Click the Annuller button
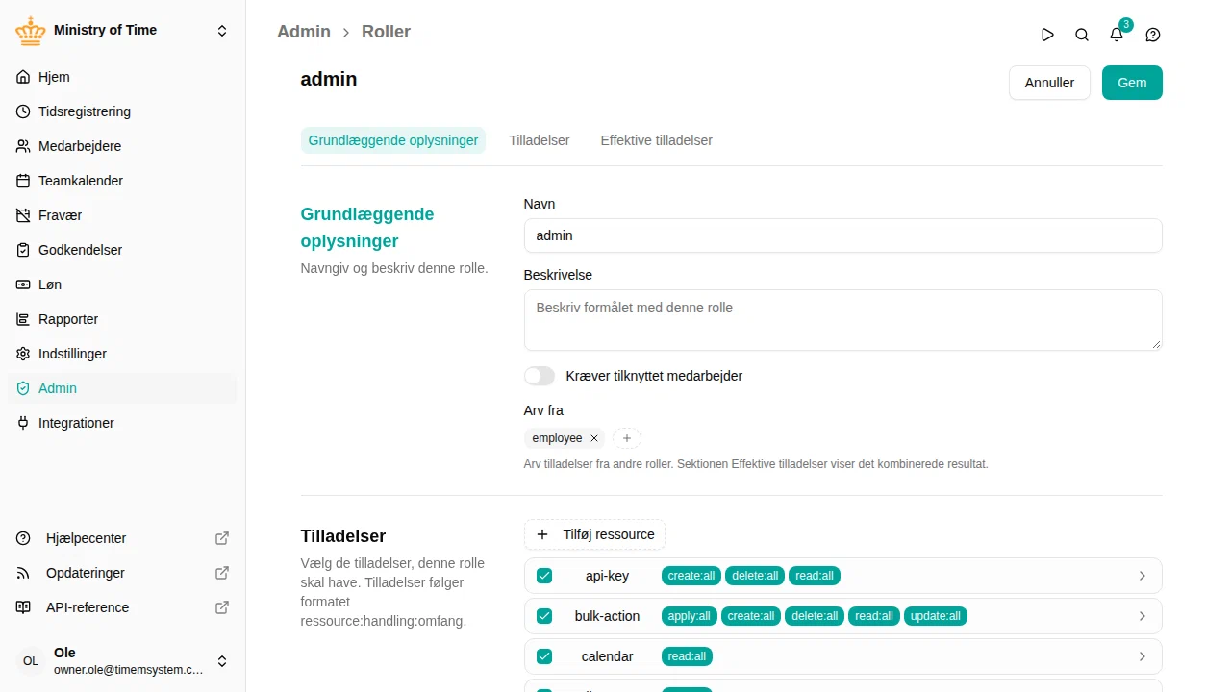 pos(1049,83)
